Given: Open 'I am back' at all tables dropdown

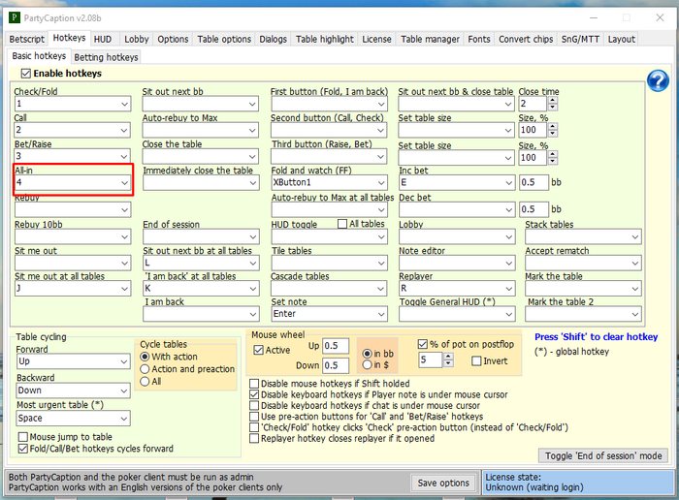Looking at the screenshot, I should click(201, 289).
